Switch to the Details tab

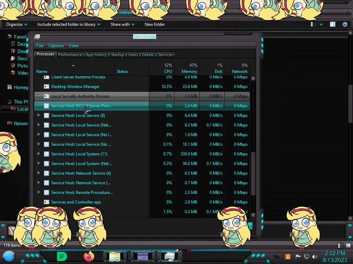[x=148, y=55]
